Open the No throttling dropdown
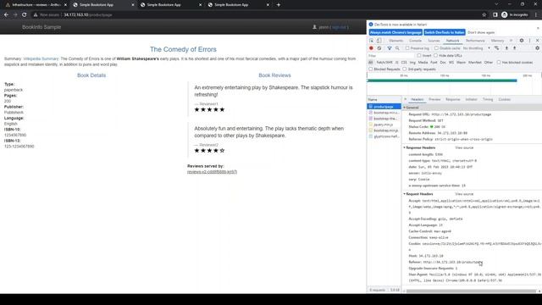Image resolution: width=542 pixels, height=305 pixels. [x=477, y=48]
